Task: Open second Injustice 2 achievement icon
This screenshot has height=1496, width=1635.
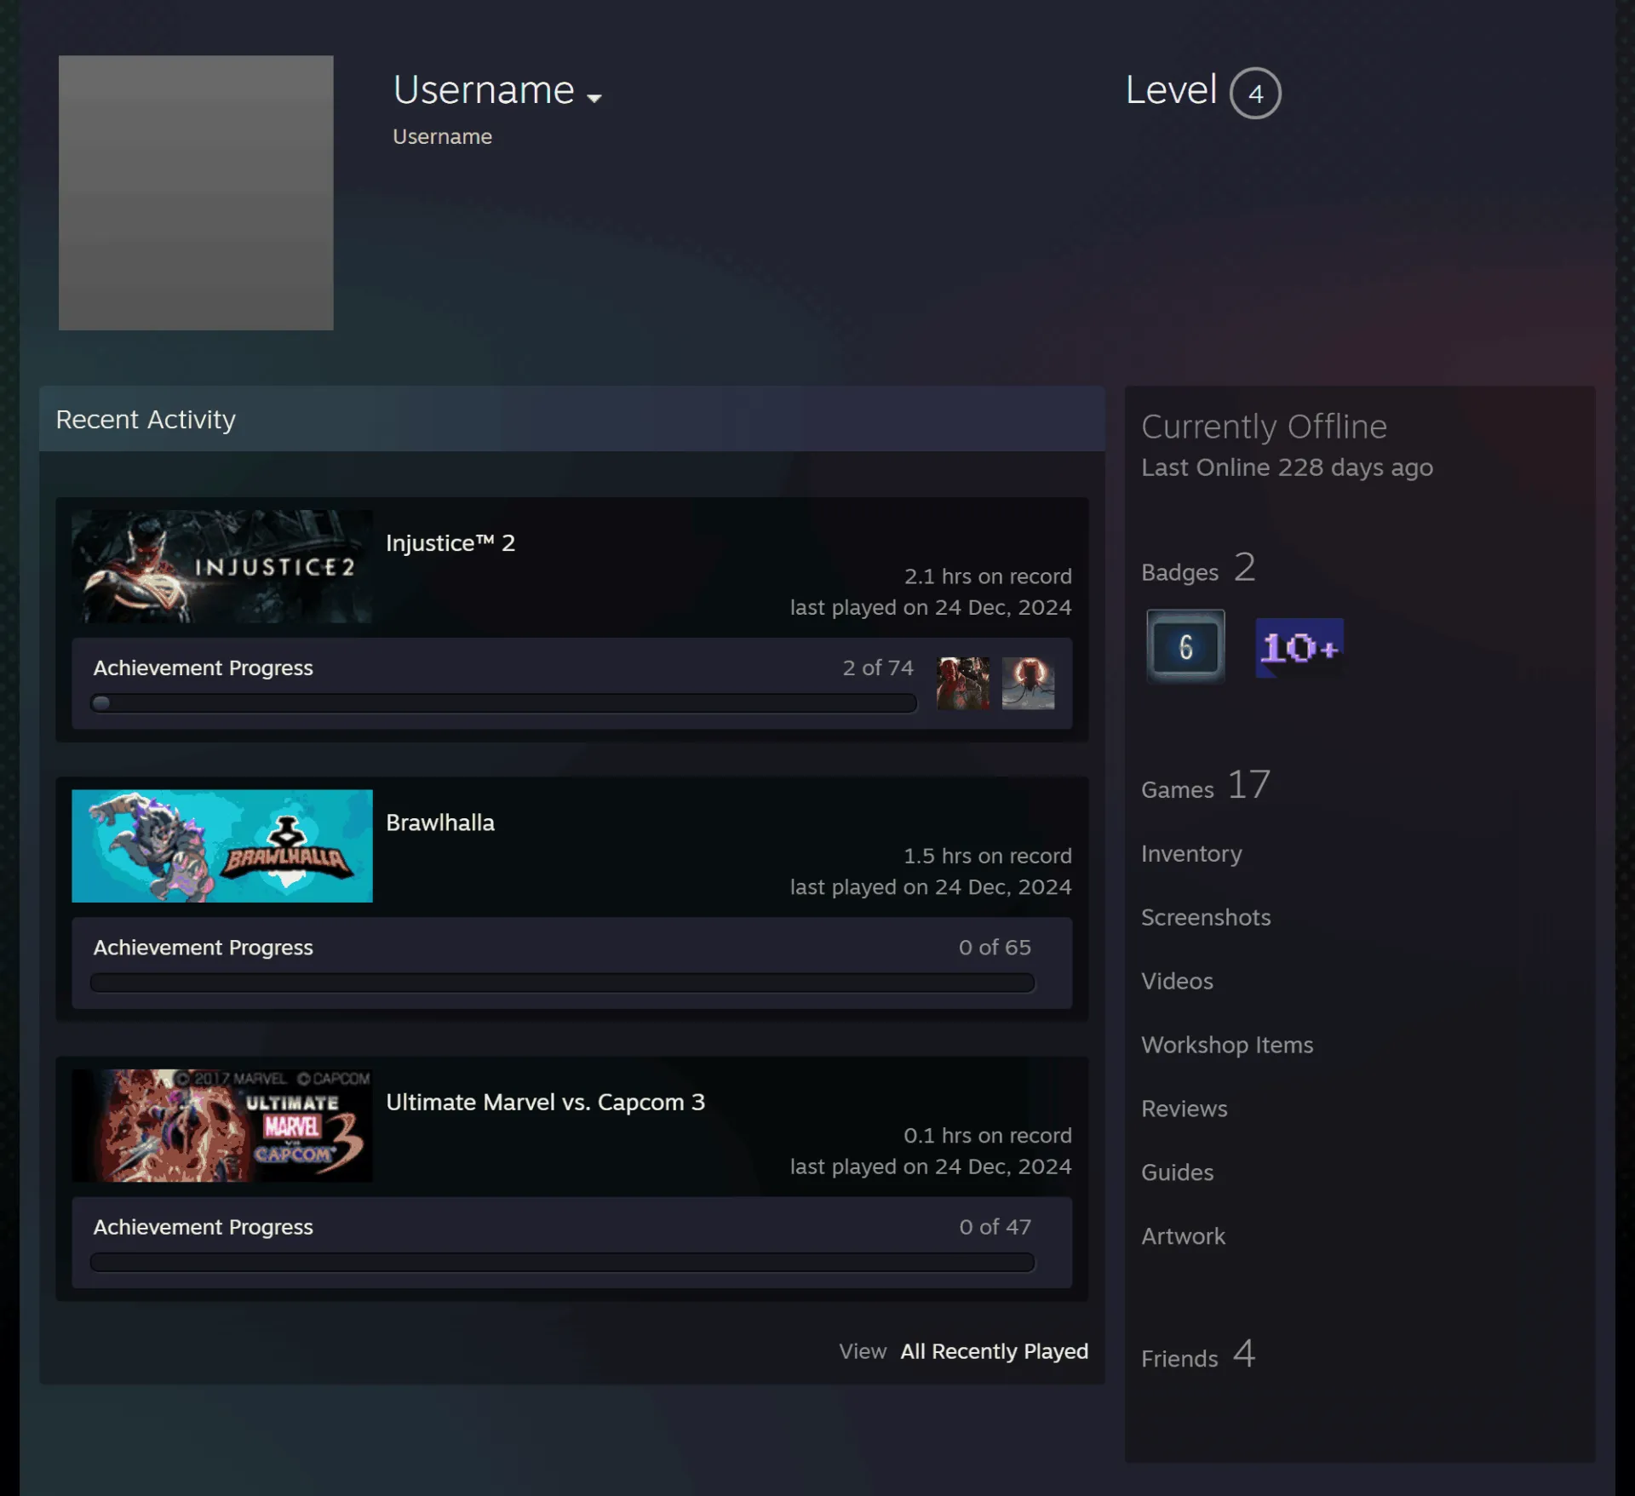Action: point(1028,683)
